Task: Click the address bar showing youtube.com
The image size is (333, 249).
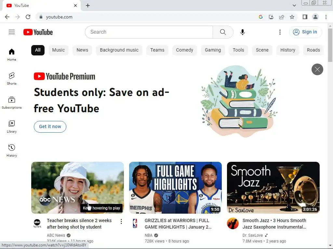Action: 59,17
